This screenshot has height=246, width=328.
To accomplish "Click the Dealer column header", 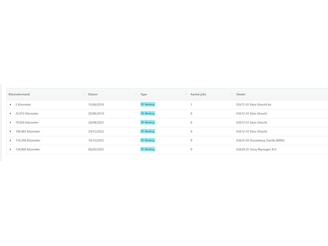I will pyautogui.click(x=241, y=94).
